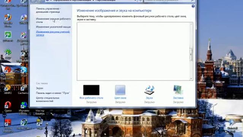Open the disc icon beside Mozilla Firefox
This screenshot has width=243, height=137.
[24, 19]
